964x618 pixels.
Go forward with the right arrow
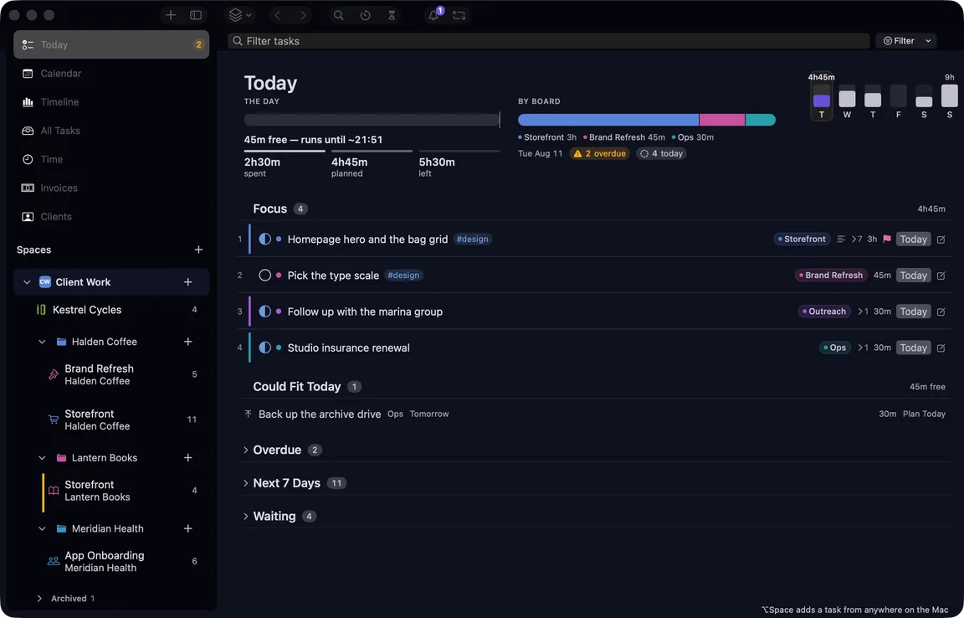tap(303, 15)
